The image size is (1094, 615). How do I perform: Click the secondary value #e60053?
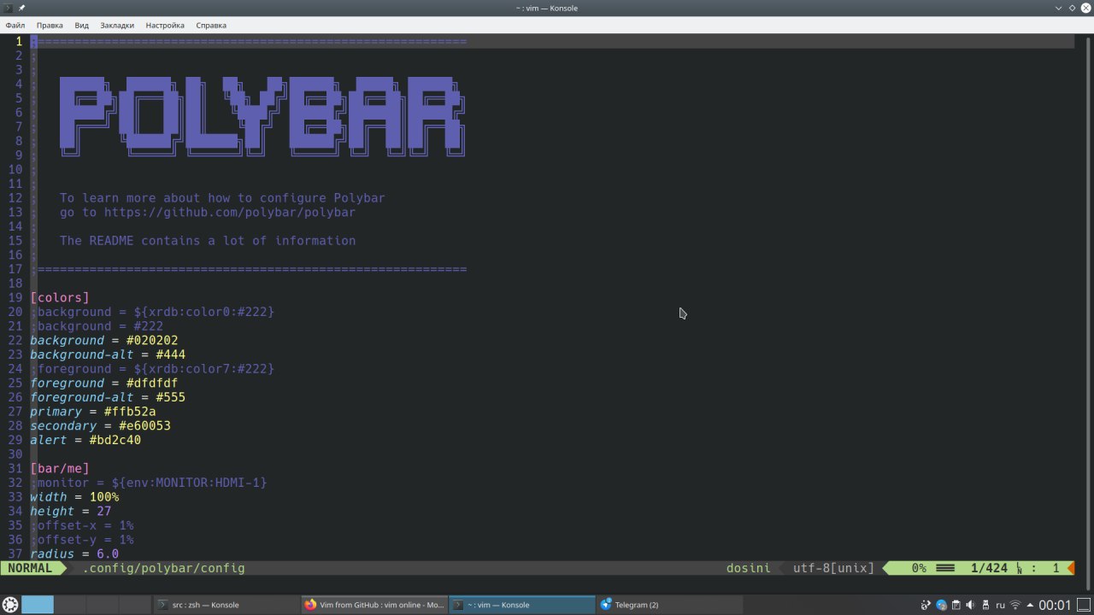tap(144, 425)
